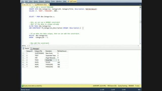This screenshot has width=162, height=91.
Task: Click the query executed success icon
Action: point(23,86)
